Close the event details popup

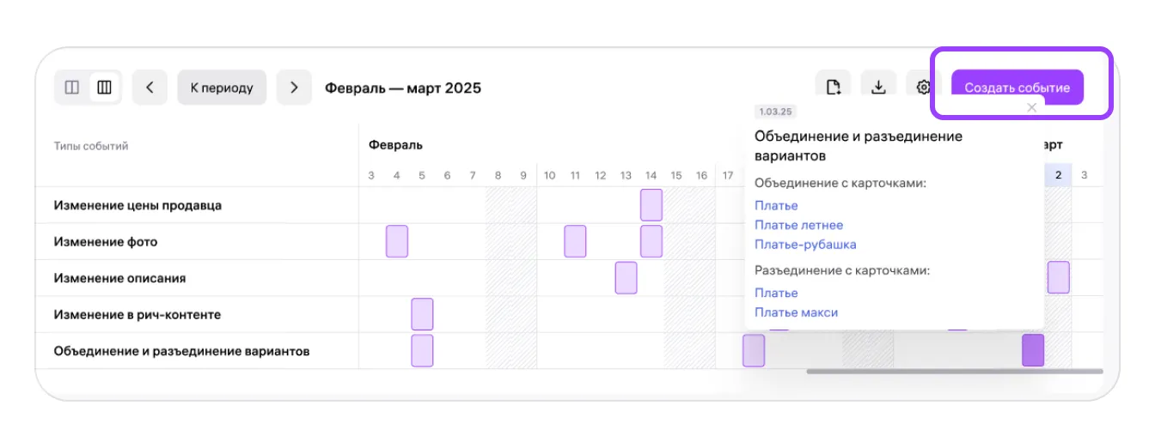tap(1032, 107)
